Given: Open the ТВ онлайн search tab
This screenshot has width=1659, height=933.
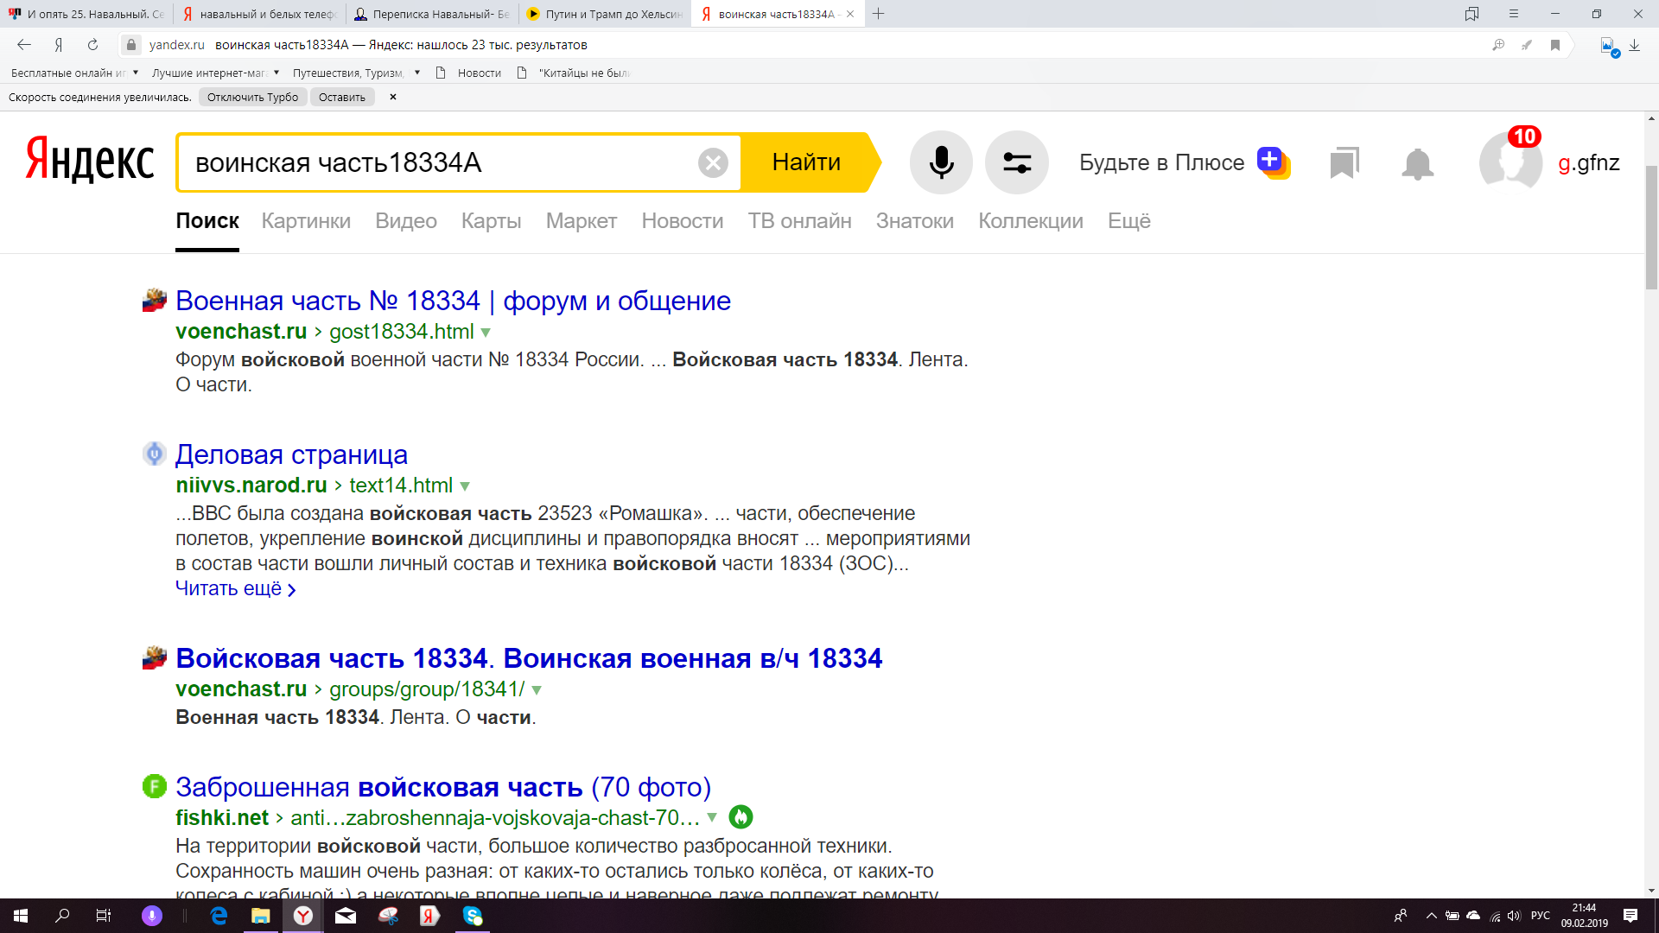Looking at the screenshot, I should (799, 221).
